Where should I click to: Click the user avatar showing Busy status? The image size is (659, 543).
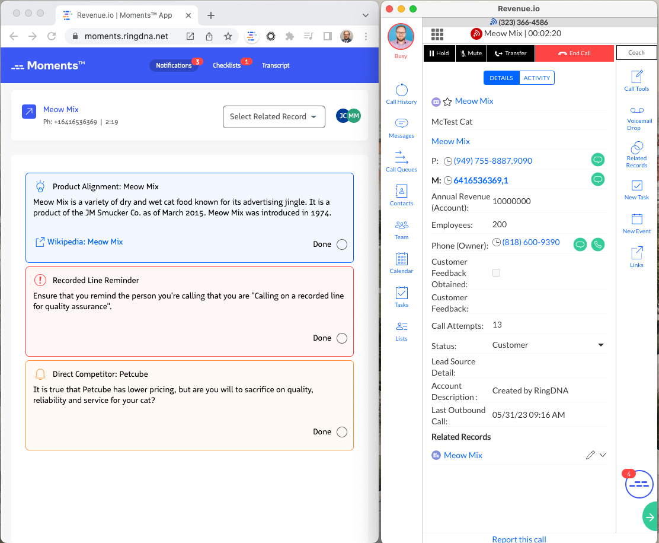pyautogui.click(x=401, y=37)
